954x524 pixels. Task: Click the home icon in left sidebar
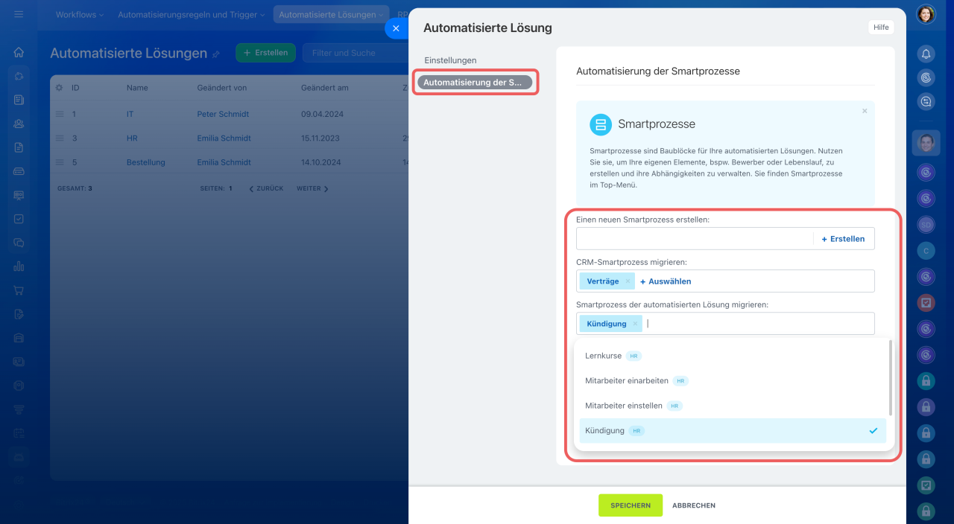click(19, 52)
